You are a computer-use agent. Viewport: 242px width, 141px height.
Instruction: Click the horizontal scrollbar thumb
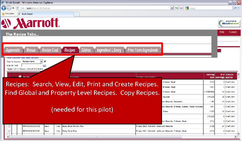96,137
